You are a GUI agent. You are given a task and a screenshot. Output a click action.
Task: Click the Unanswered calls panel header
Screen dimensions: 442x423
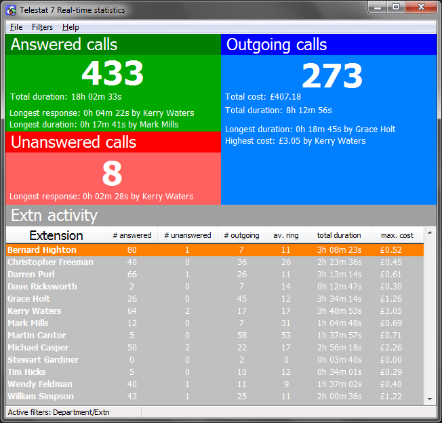113,142
